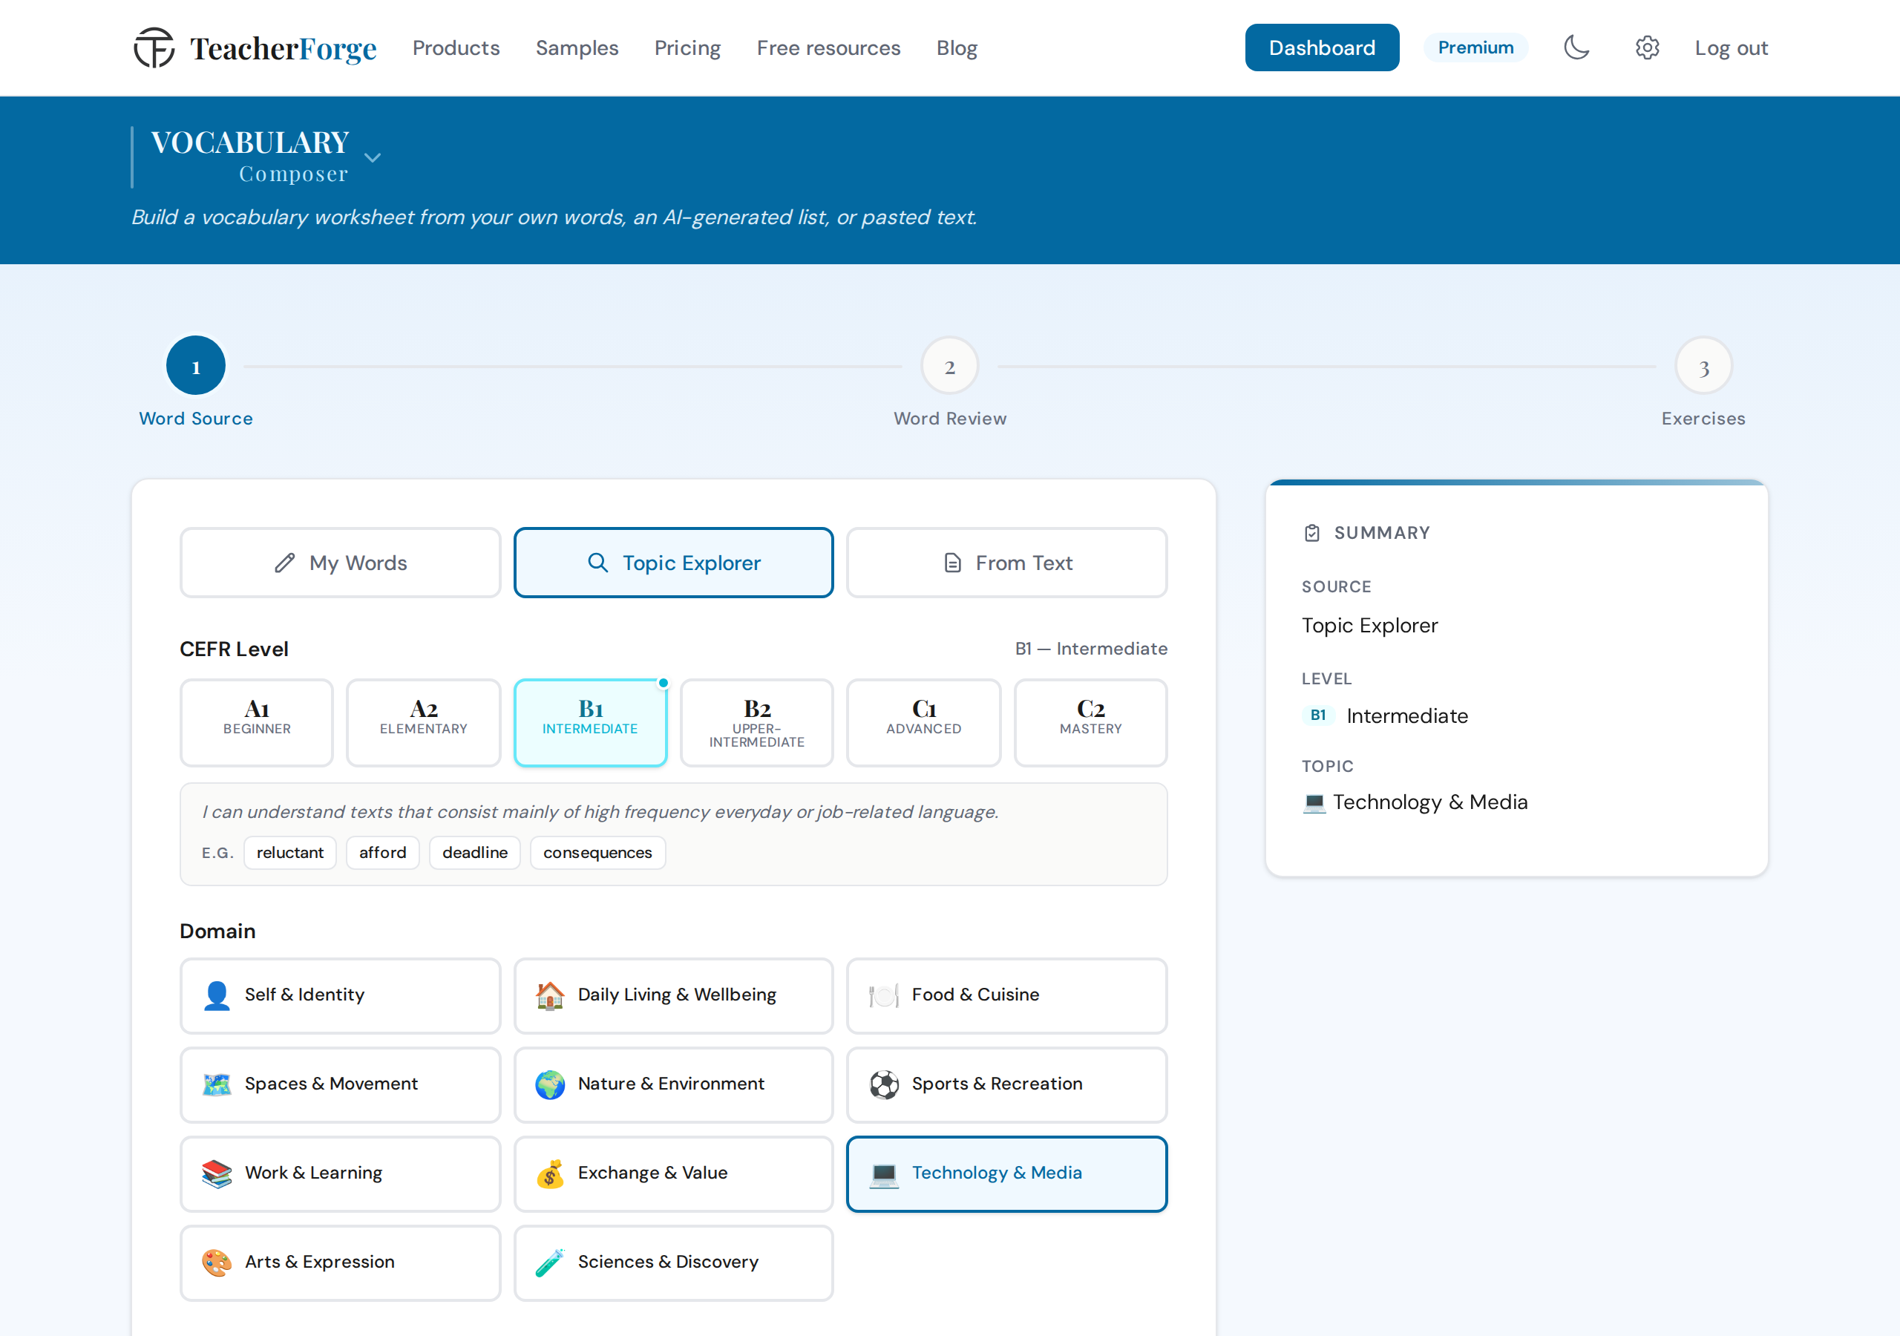This screenshot has width=1900, height=1336.
Task: Click the books icon for Work & Learning
Action: [217, 1173]
